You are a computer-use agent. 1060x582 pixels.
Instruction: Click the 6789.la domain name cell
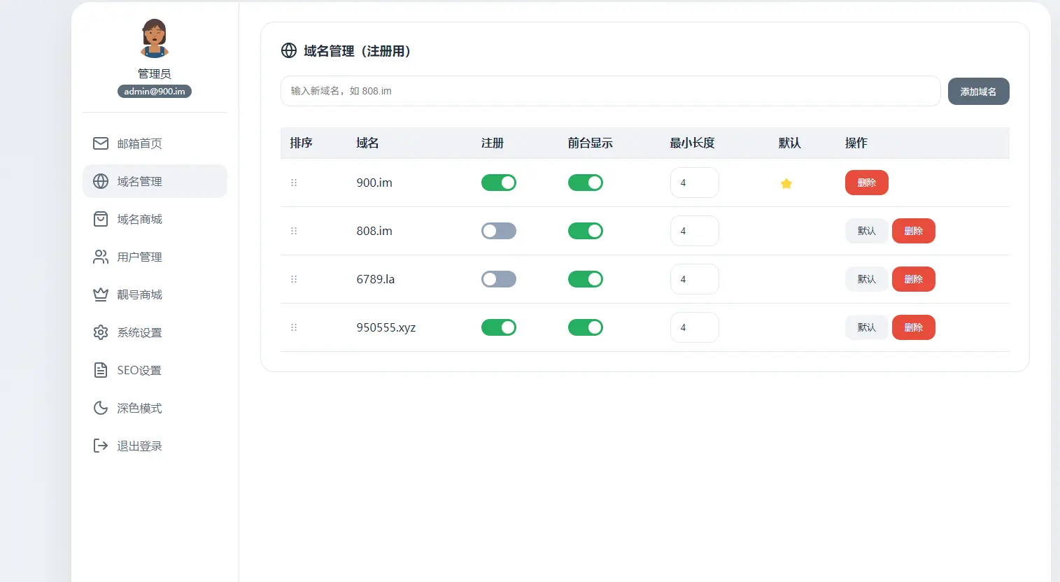pyautogui.click(x=376, y=279)
